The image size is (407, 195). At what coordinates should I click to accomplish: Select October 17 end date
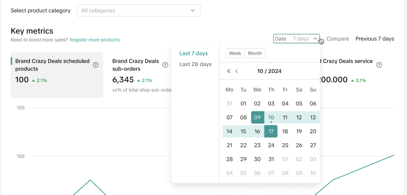coord(271,131)
